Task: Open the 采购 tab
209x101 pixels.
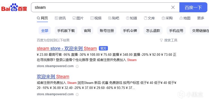Action: [x=167, y=18]
